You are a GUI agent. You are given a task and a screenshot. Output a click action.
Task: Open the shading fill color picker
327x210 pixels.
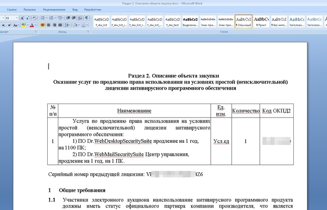click(x=76, y=25)
